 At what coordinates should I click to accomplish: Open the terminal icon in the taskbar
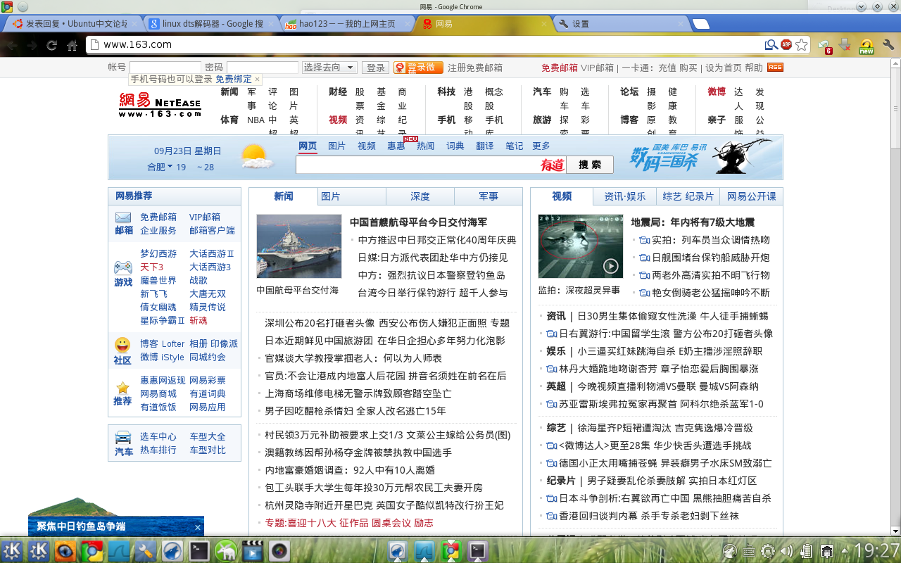199,551
